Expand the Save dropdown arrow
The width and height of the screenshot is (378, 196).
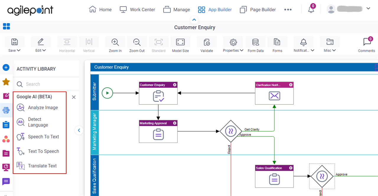pos(19,50)
